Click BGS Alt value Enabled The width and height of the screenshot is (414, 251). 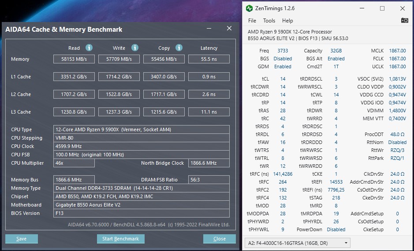336,59
